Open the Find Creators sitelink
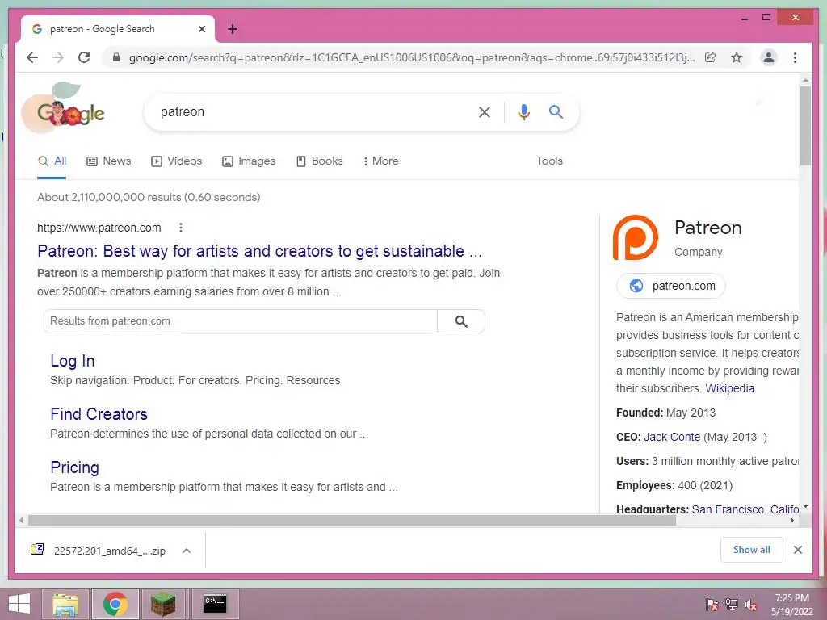The image size is (827, 620). [x=99, y=414]
